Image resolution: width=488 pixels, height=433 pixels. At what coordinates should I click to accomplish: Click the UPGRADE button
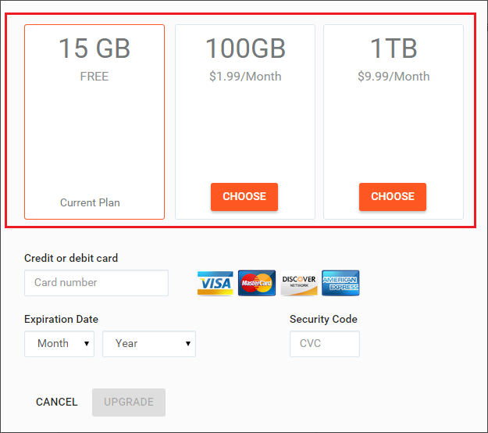point(129,403)
